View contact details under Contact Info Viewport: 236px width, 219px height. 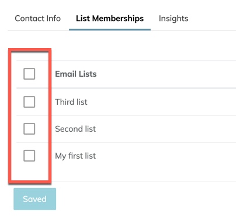37,19
